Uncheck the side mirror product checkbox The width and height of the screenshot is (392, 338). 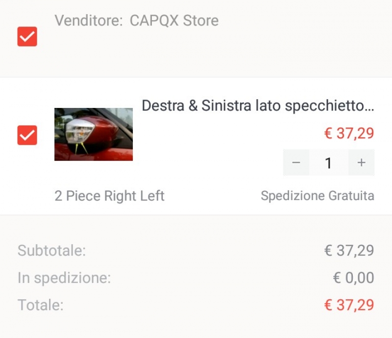pyautogui.click(x=27, y=135)
